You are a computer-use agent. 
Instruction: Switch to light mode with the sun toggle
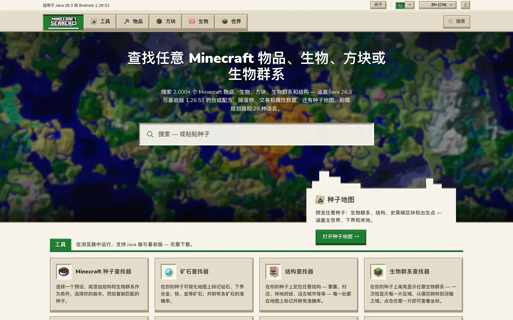pyautogui.click(x=410, y=5)
